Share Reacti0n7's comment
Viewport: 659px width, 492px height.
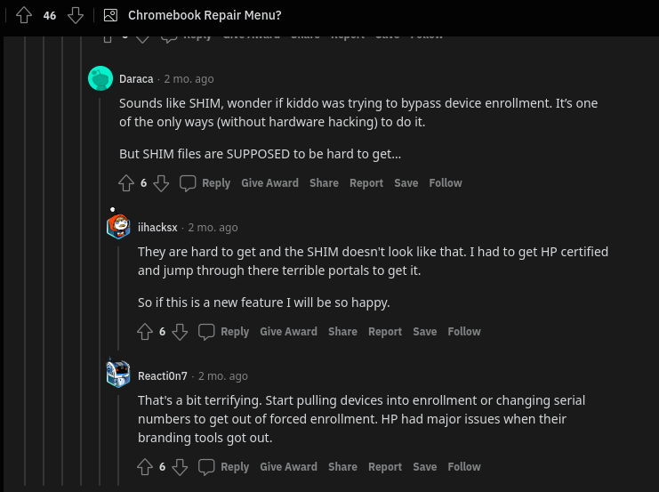[342, 467]
